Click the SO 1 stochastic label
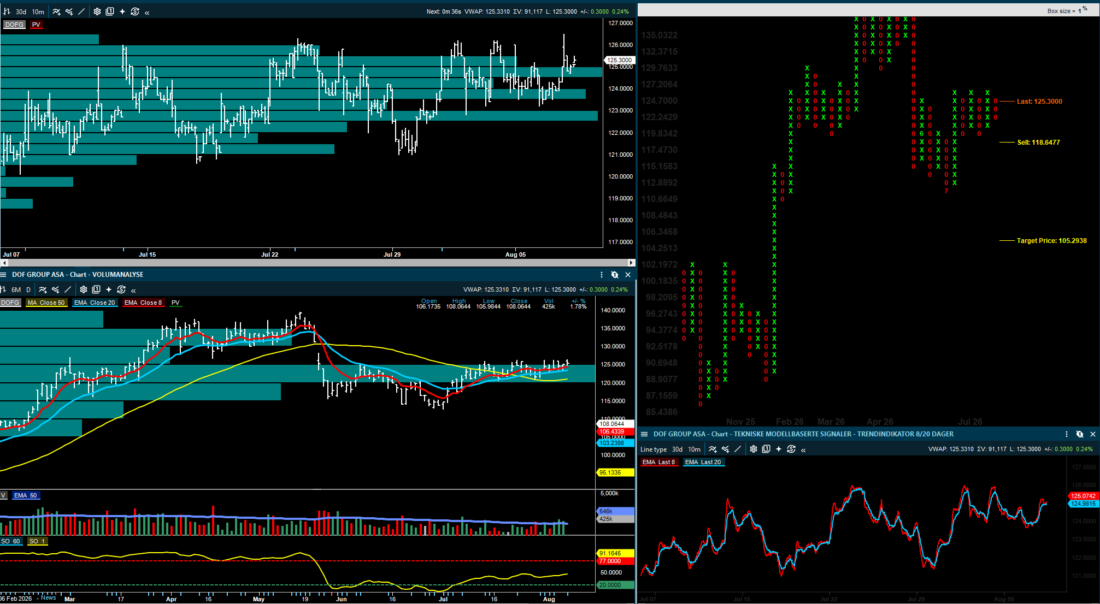The image size is (1100, 604). (37, 541)
